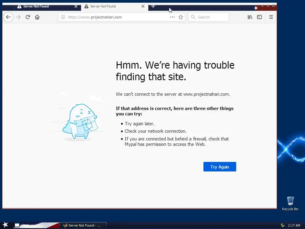Close the first Server Not Found tab
This screenshot has height=229, width=305.
pyautogui.click(x=76, y=7)
